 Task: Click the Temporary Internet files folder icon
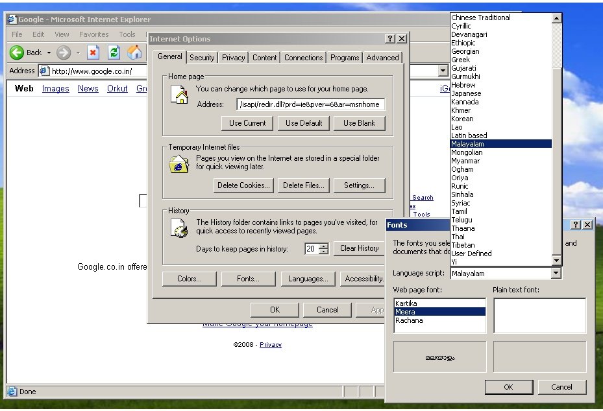179,164
